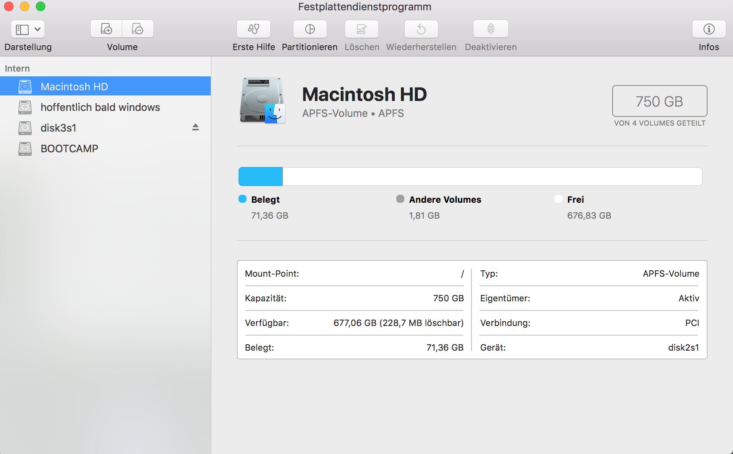Click the Löschen erase icon
The height and width of the screenshot is (454, 733).
tap(362, 29)
